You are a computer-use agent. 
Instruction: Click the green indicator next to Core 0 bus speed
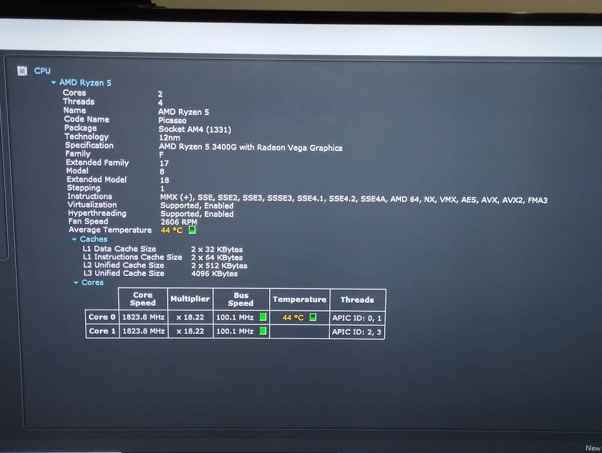click(263, 317)
